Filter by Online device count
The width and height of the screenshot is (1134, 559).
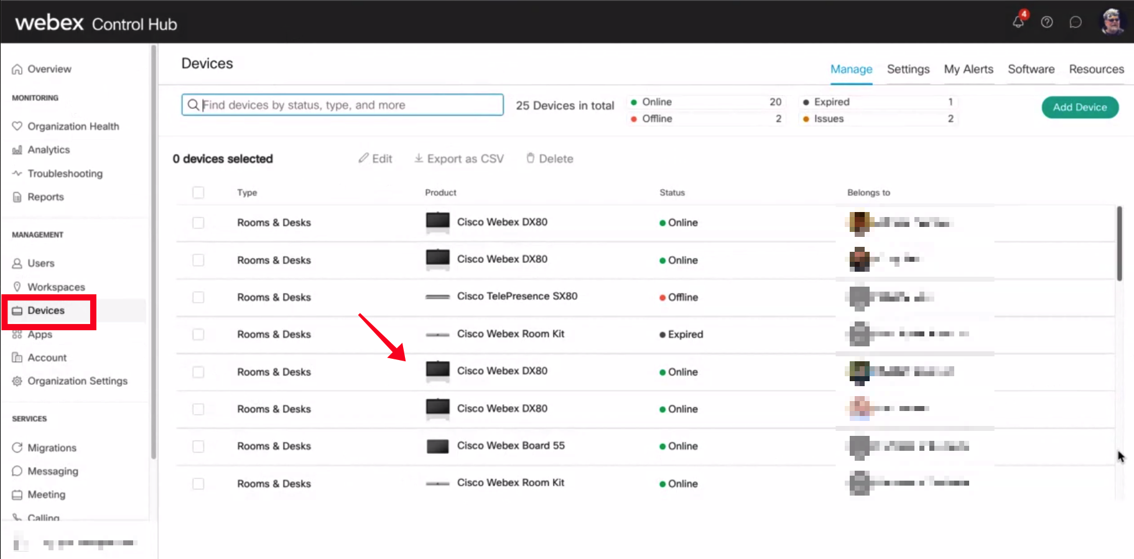click(706, 102)
